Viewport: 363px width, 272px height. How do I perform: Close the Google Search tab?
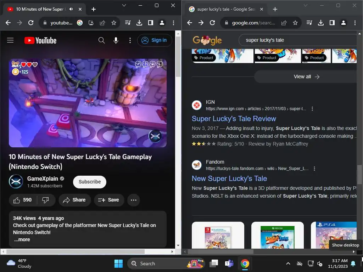coord(262,9)
